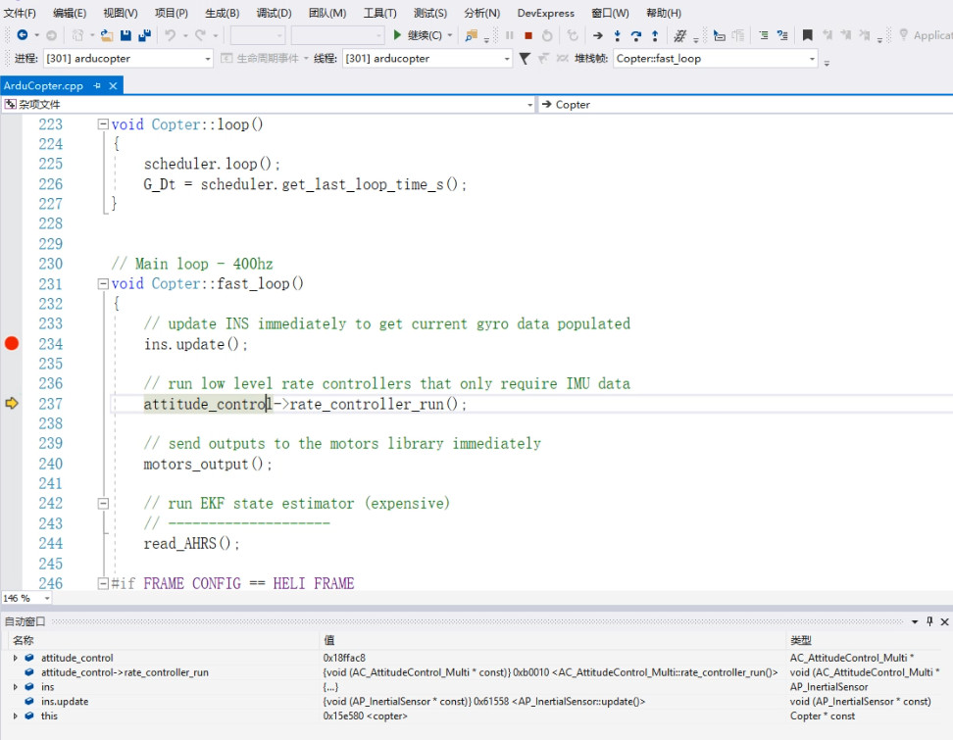Open the 文件(F) menu

coord(20,13)
